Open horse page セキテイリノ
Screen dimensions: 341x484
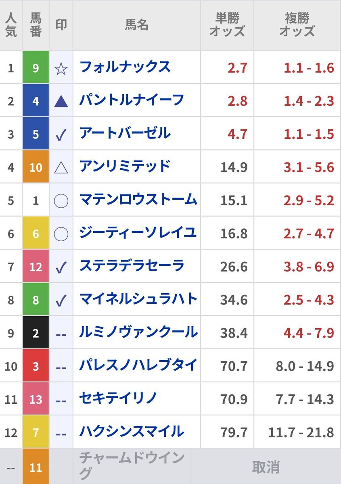tap(118, 398)
